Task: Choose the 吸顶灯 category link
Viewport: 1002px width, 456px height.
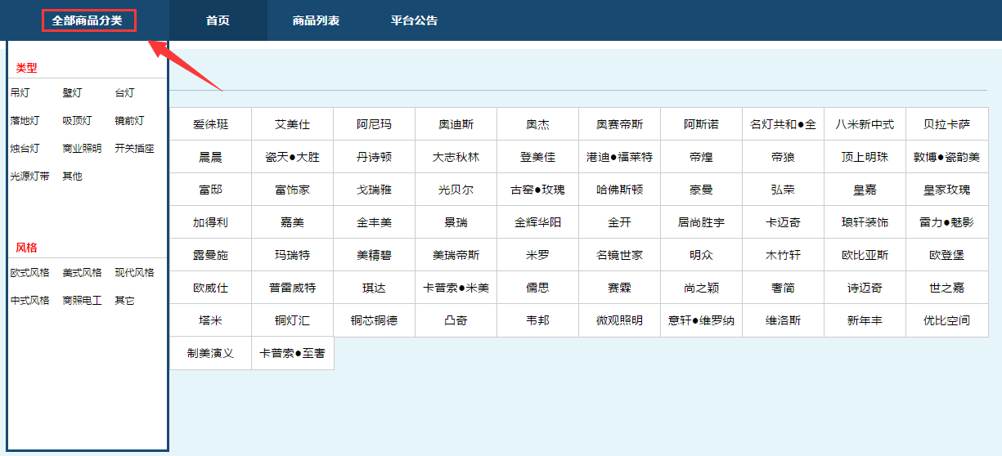Action: point(77,121)
